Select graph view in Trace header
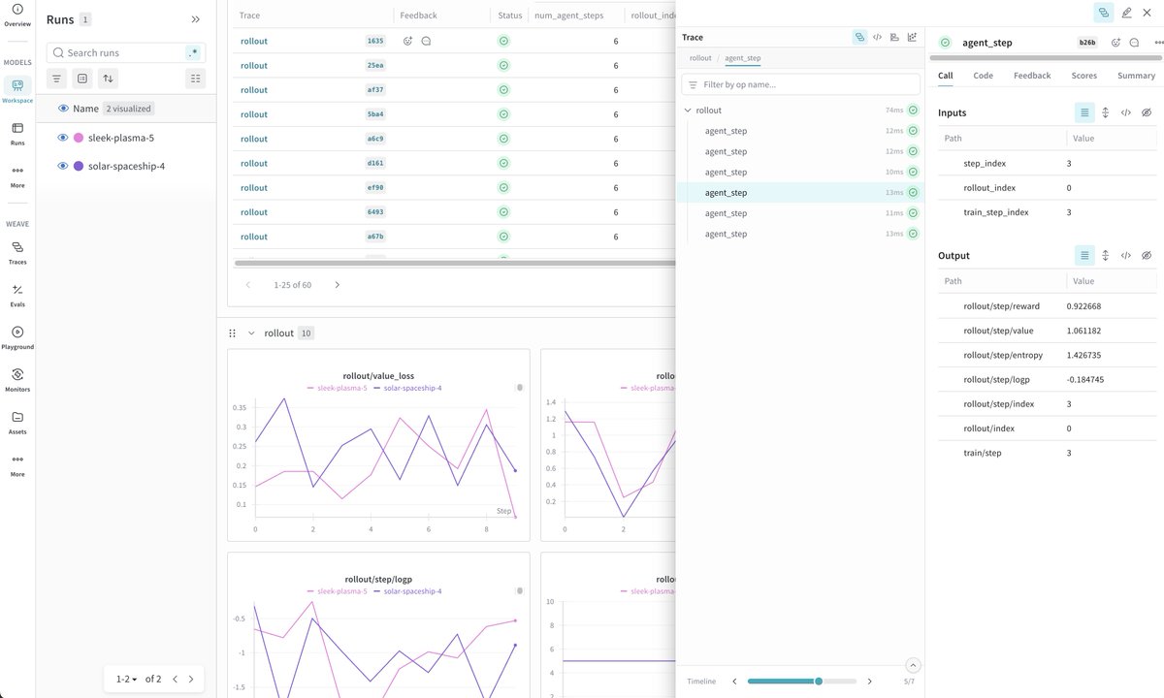 (912, 37)
